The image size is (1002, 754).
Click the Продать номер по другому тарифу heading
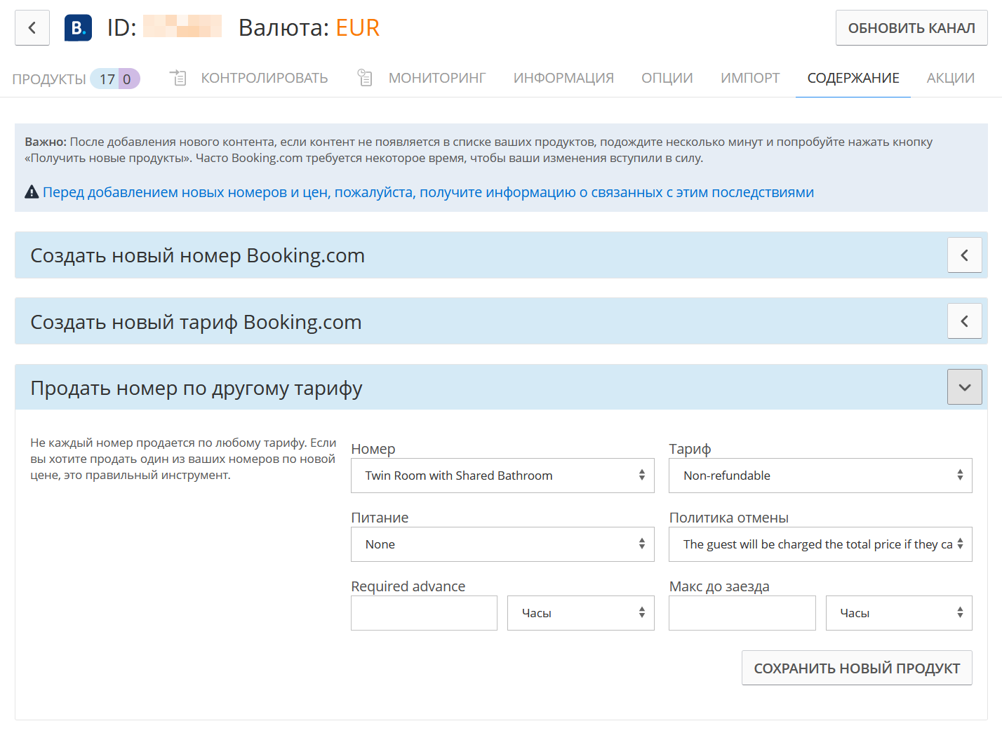click(x=196, y=388)
